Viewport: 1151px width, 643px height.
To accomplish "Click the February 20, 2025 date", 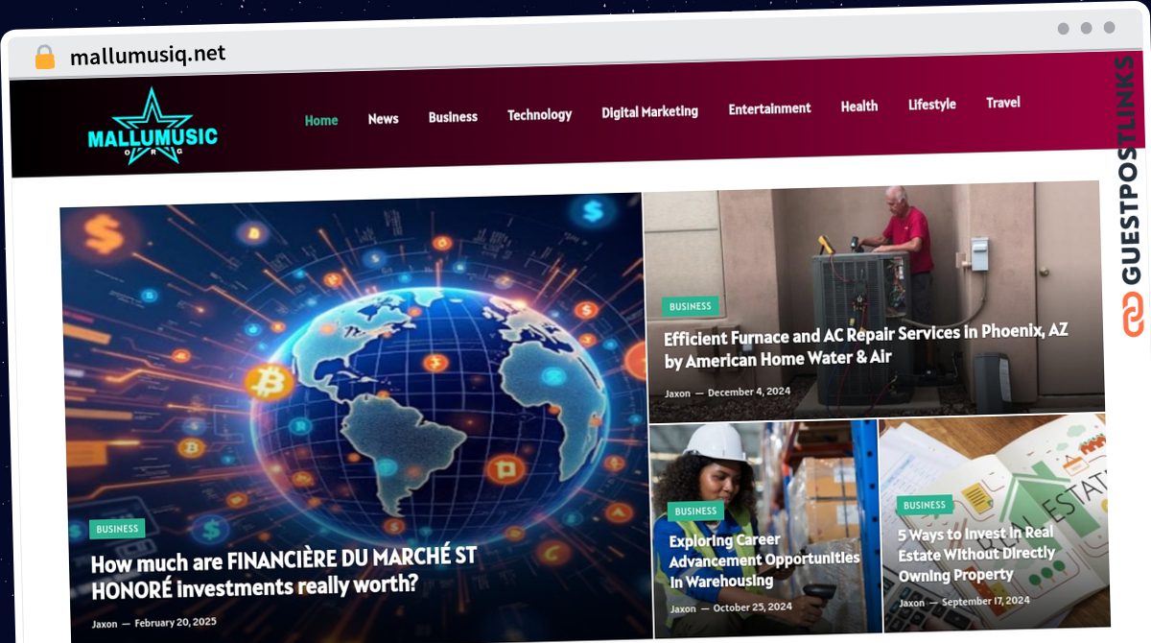I will coord(176,622).
